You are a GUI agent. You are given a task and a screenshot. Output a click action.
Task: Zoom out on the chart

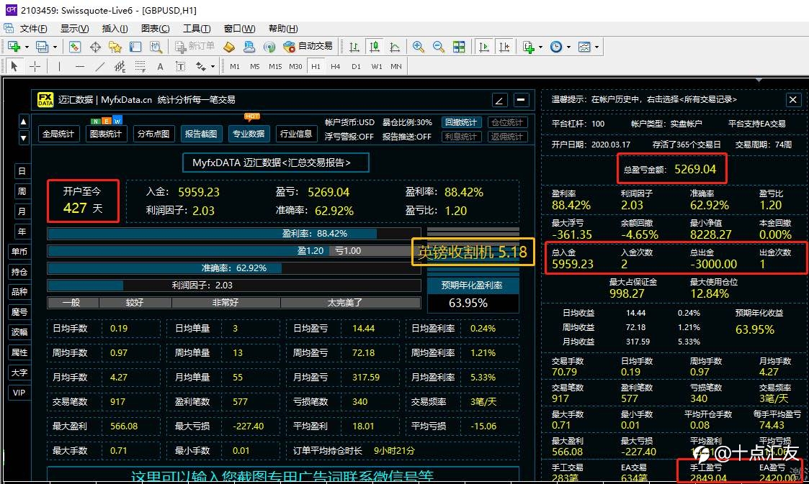439,47
